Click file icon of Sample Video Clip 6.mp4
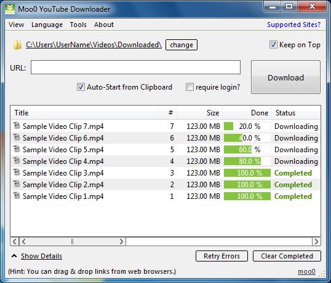 click(17, 137)
